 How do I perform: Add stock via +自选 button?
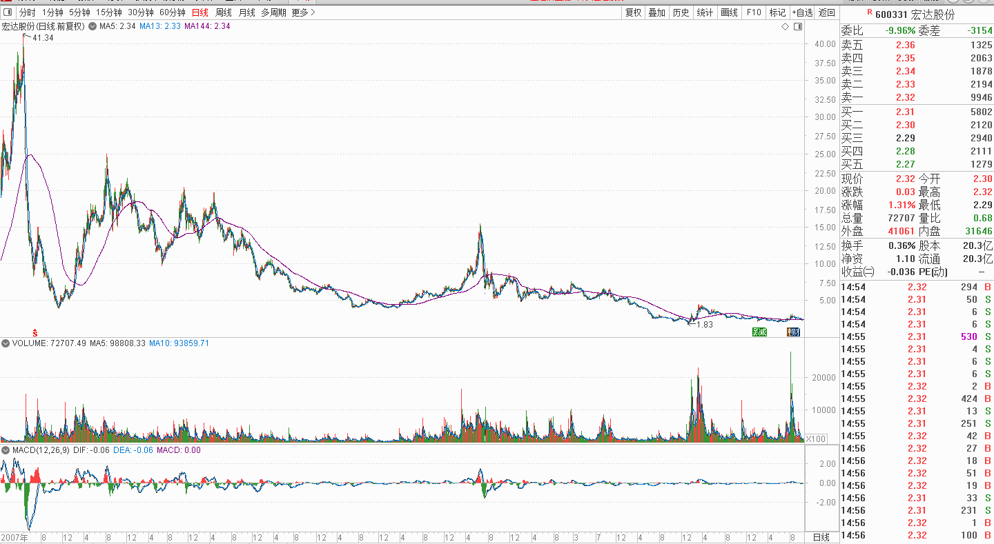coord(802,12)
